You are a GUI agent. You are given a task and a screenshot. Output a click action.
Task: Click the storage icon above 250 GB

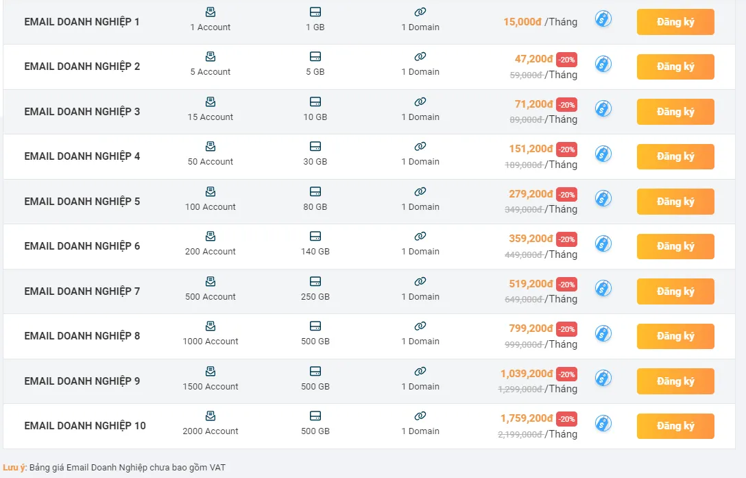(x=315, y=281)
